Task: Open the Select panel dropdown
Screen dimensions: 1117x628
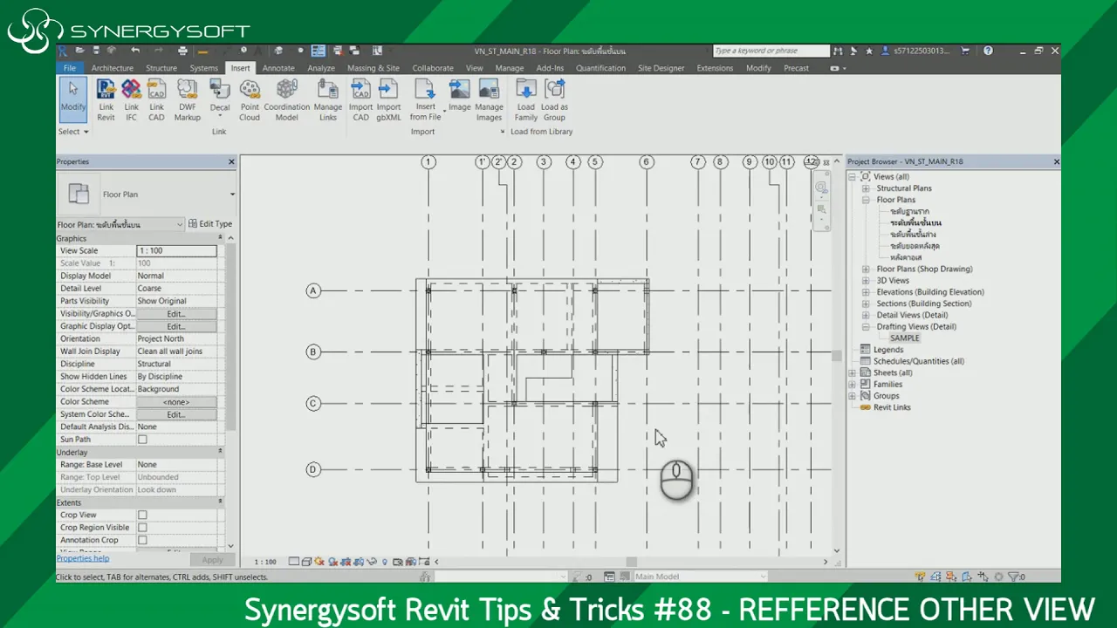Action: 73,132
